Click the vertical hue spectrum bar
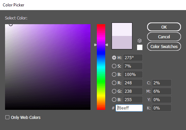 pos(101,67)
